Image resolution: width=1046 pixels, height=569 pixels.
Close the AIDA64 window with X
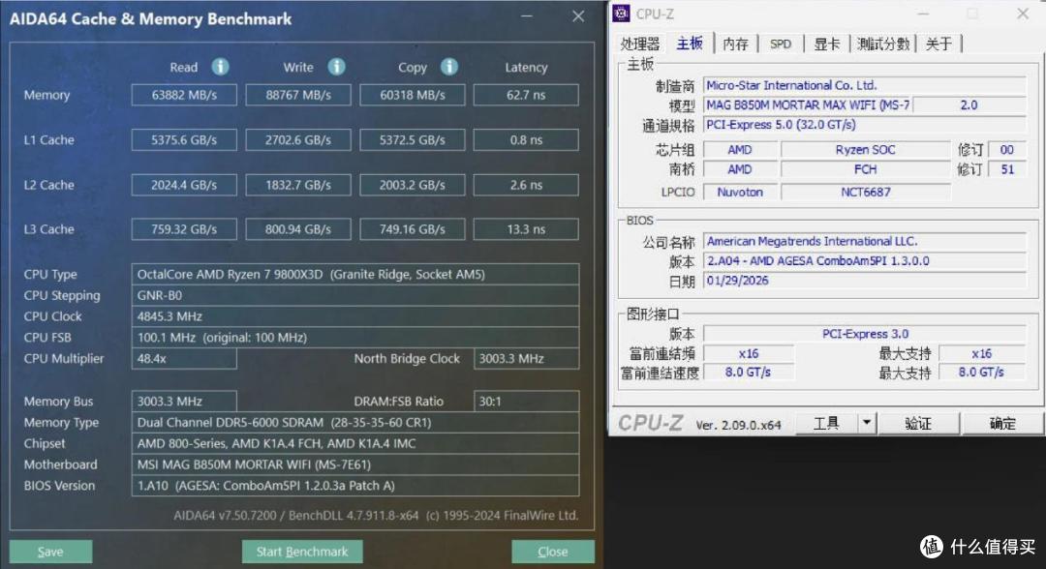pos(578,16)
